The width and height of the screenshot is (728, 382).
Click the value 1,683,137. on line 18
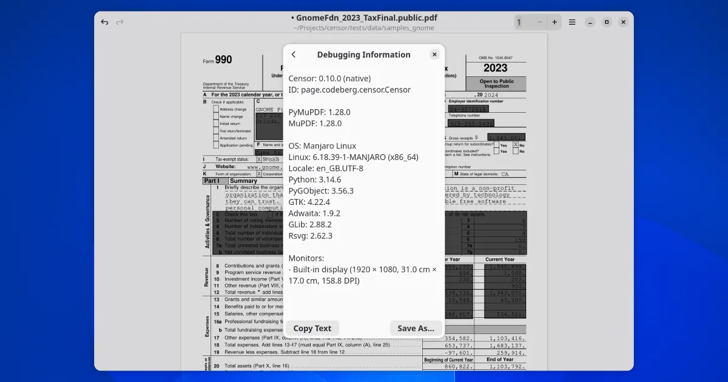pos(508,345)
